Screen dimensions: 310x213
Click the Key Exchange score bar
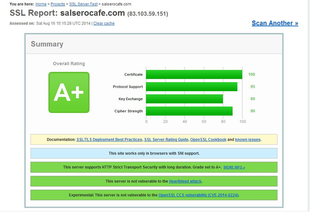pos(185,99)
